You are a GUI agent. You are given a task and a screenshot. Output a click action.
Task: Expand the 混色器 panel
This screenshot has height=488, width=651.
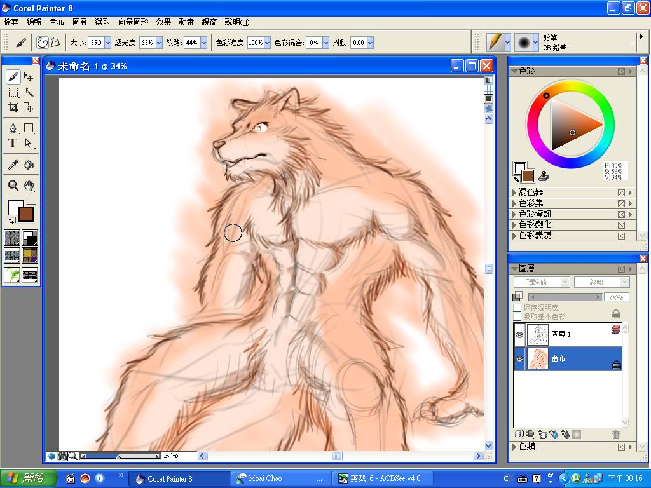click(515, 193)
